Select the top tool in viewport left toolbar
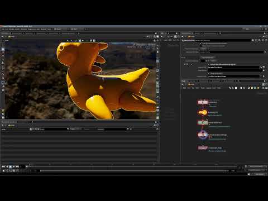This screenshot has width=268, height=201. pos(3,49)
